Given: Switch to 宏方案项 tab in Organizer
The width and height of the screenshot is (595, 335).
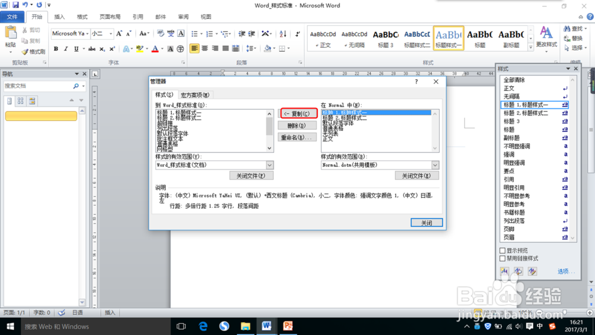Looking at the screenshot, I should [x=195, y=95].
